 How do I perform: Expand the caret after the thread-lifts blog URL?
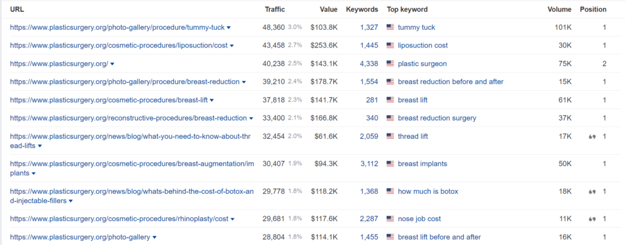40,146
